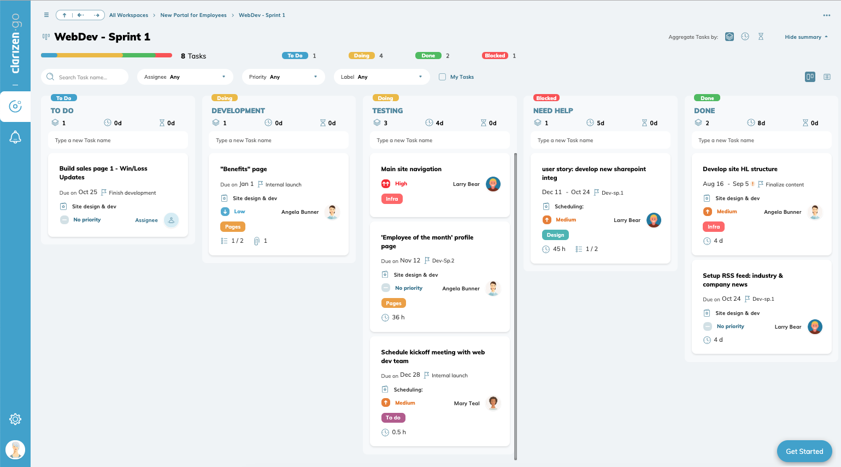Toggle the My Tasks checkbox

(x=442, y=77)
